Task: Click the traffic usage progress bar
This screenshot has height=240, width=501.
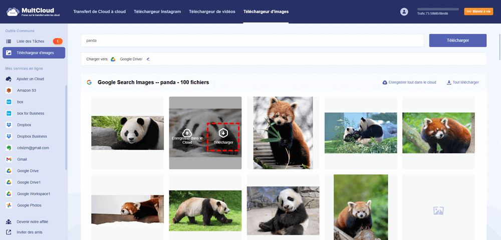Action: (x=437, y=9)
